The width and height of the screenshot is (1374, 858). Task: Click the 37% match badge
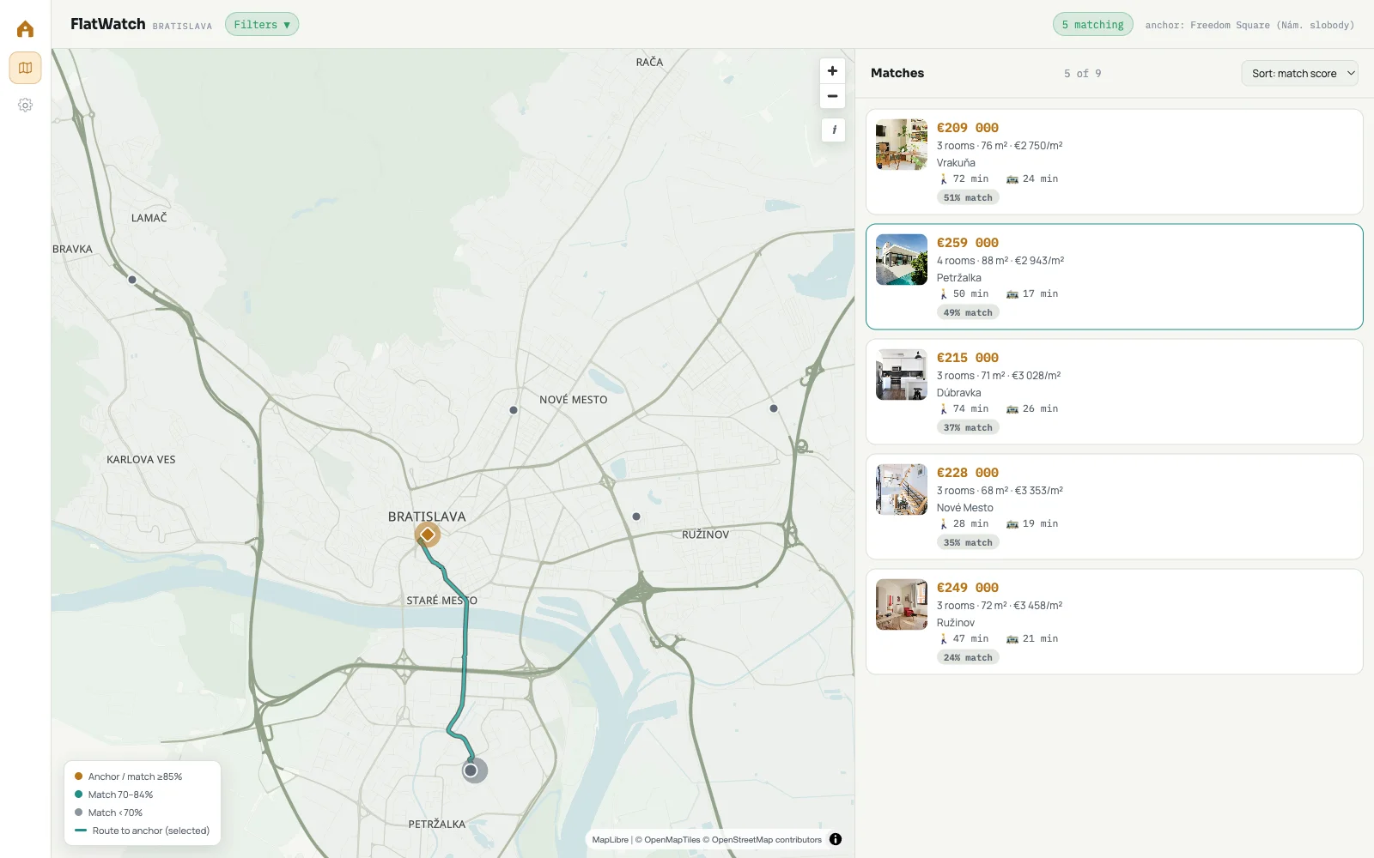968,427
